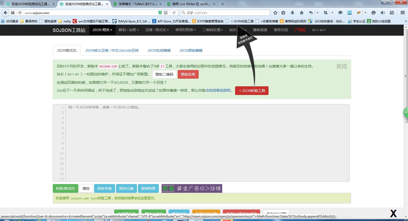Click the Firebug bug icon

[359, 13]
